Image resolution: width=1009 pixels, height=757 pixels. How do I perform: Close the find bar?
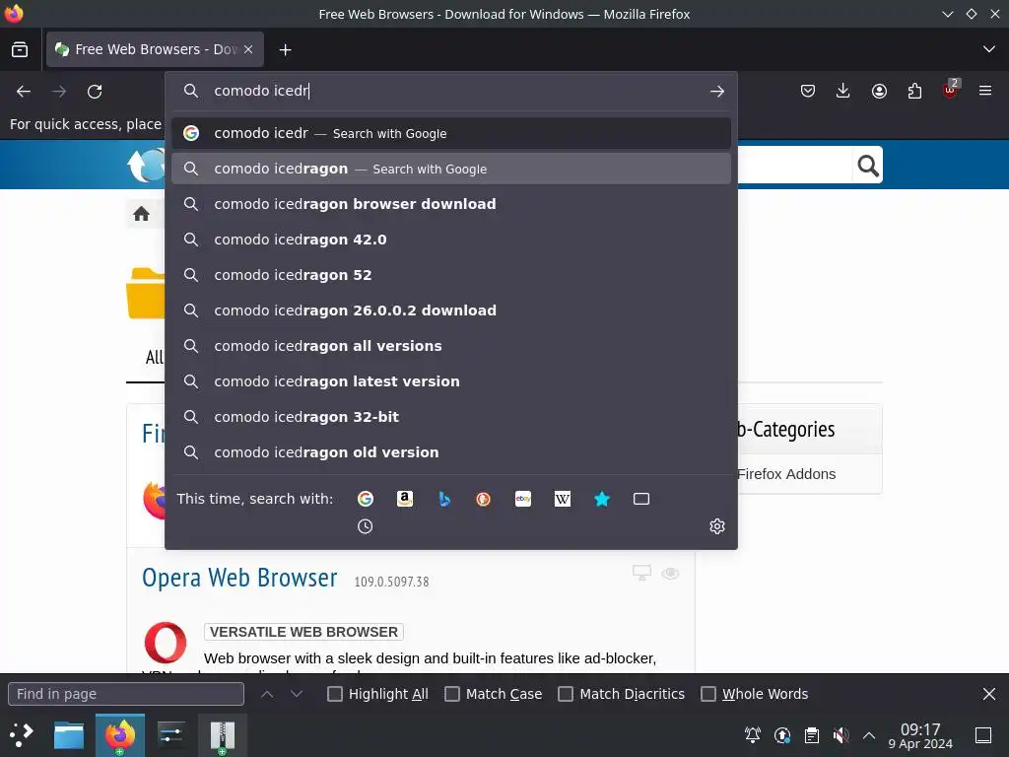[x=989, y=694]
